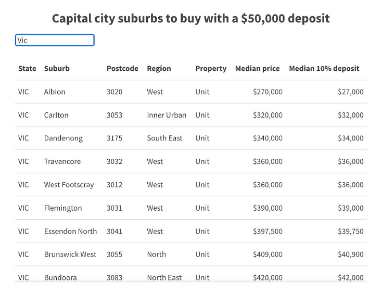Select the Brunswick West suburb cell
The image size is (382, 293).
[x=70, y=254]
